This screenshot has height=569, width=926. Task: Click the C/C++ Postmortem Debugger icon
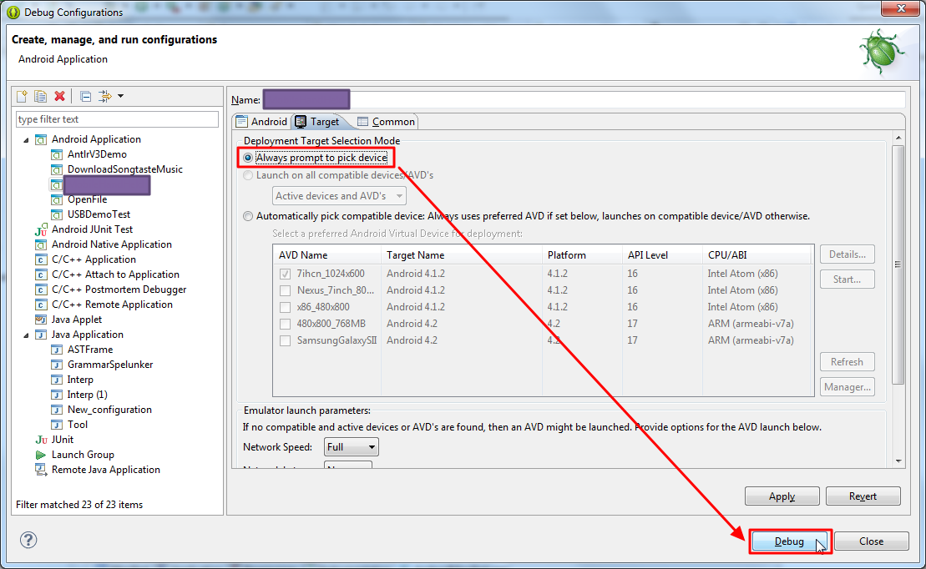(41, 290)
